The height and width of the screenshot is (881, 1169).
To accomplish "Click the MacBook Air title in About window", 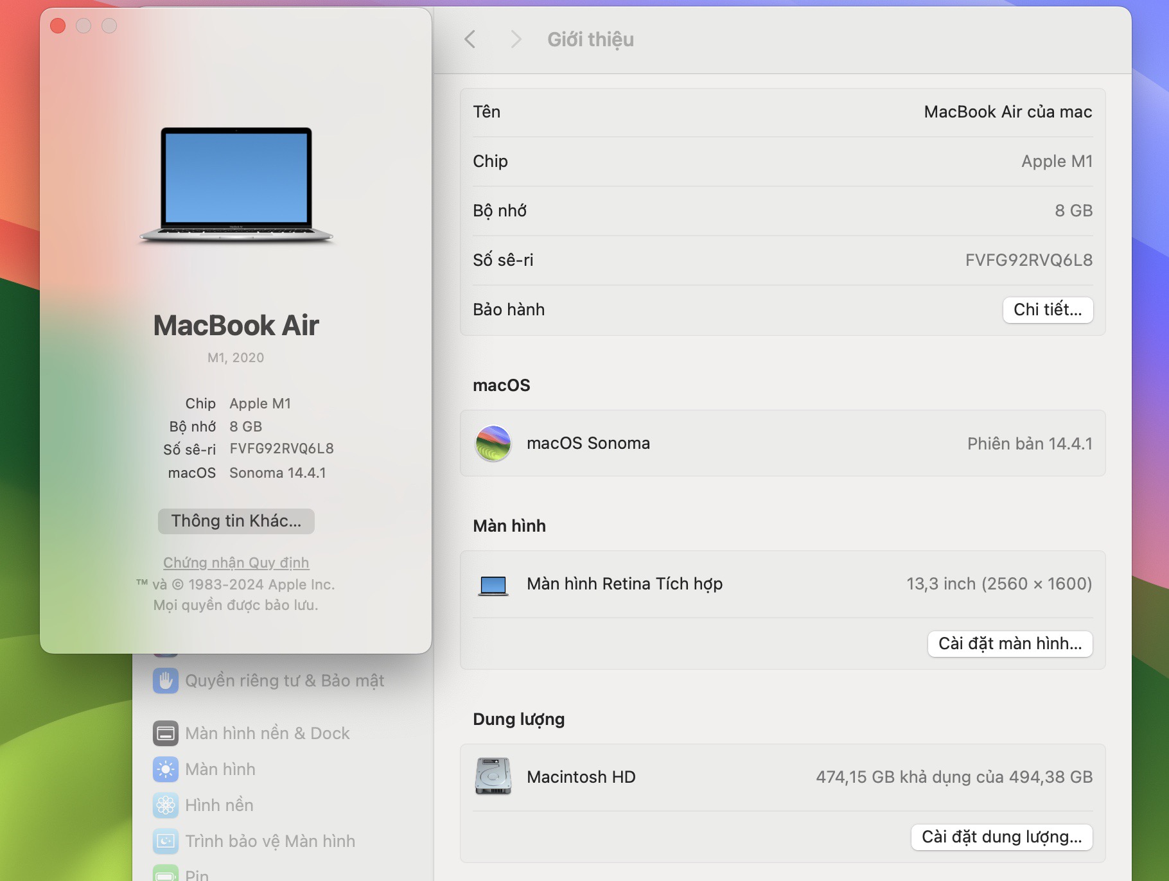I will click(x=236, y=326).
